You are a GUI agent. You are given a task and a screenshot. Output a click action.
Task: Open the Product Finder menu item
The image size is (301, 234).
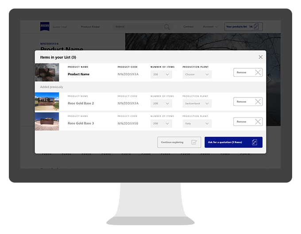90,27
